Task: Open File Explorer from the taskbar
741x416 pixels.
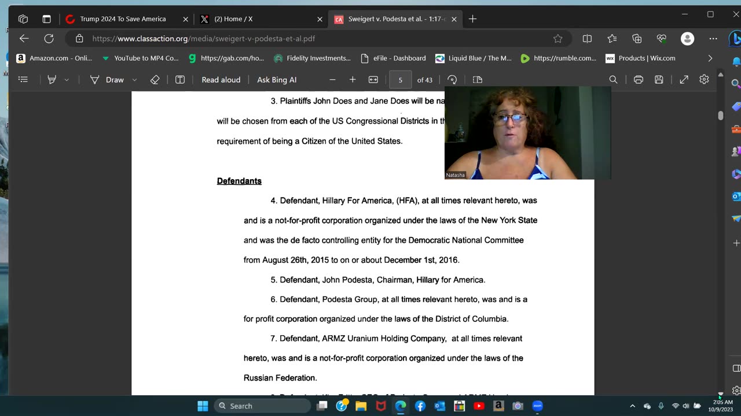Action: click(x=361, y=406)
